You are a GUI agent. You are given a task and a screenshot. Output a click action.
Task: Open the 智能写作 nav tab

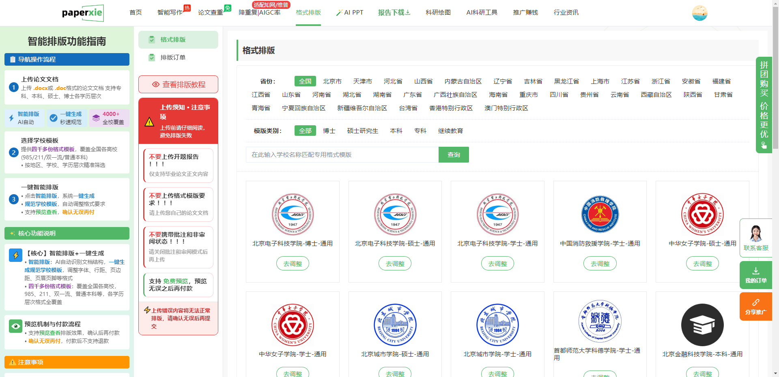170,13
